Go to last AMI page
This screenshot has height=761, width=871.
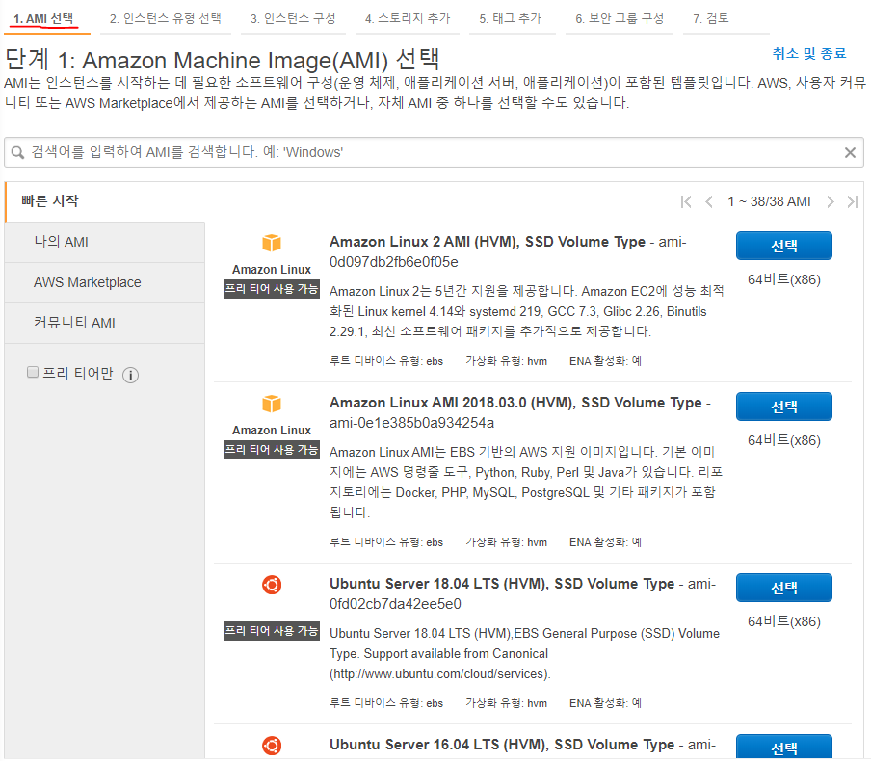[x=853, y=201]
